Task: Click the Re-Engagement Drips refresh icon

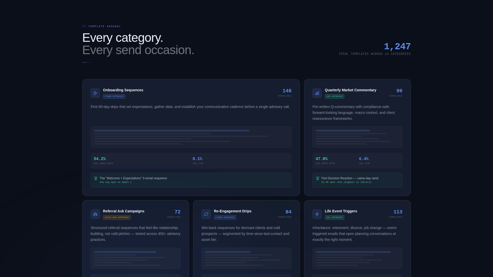Action: coord(206,214)
